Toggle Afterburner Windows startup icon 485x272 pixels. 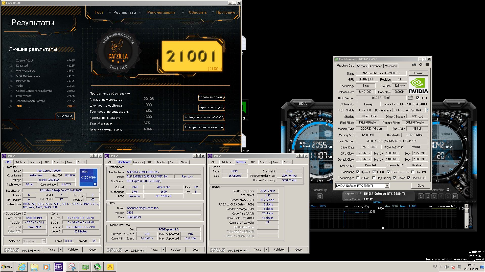click(x=320, y=196)
